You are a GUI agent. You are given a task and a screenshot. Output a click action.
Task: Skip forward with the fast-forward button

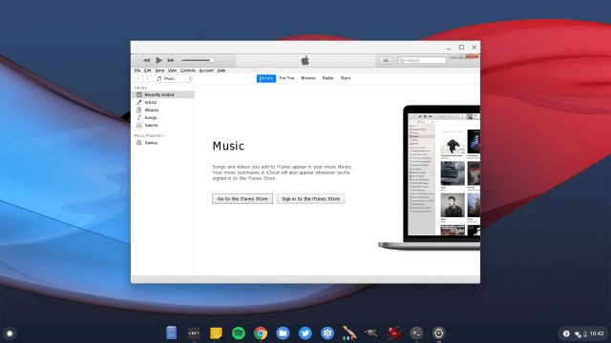[171, 60]
